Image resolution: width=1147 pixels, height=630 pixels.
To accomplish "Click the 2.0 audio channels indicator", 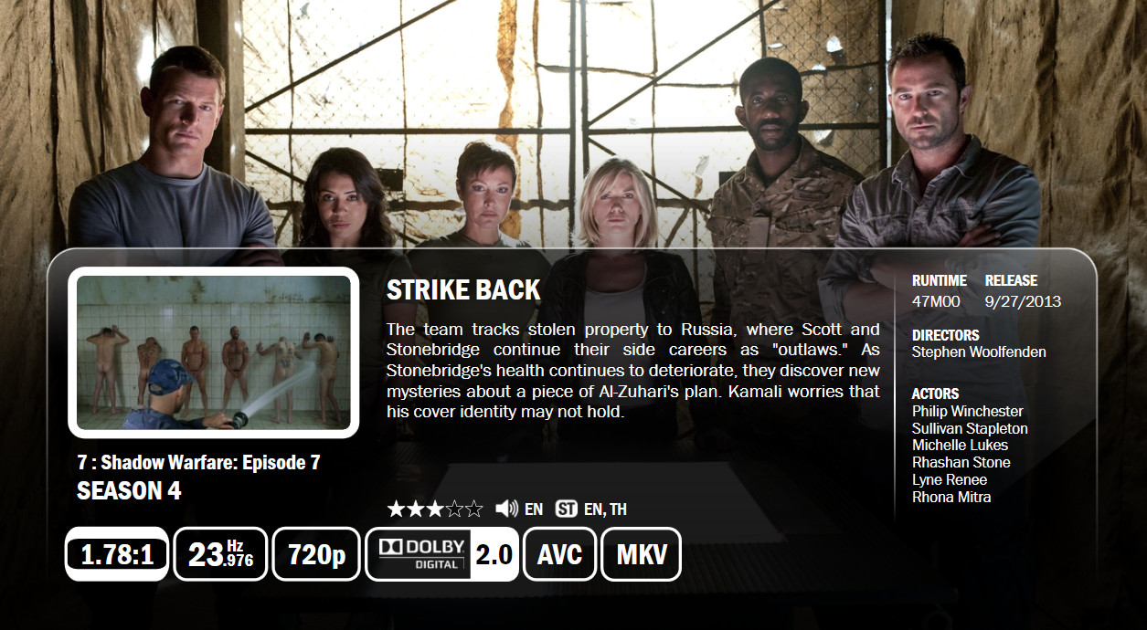I will 494,554.
